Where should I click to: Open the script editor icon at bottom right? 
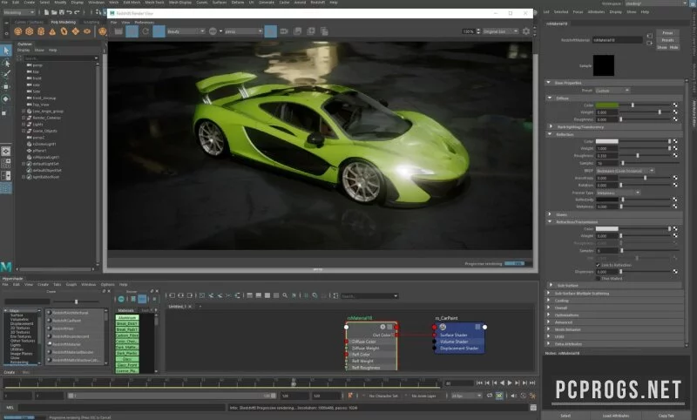(533, 407)
